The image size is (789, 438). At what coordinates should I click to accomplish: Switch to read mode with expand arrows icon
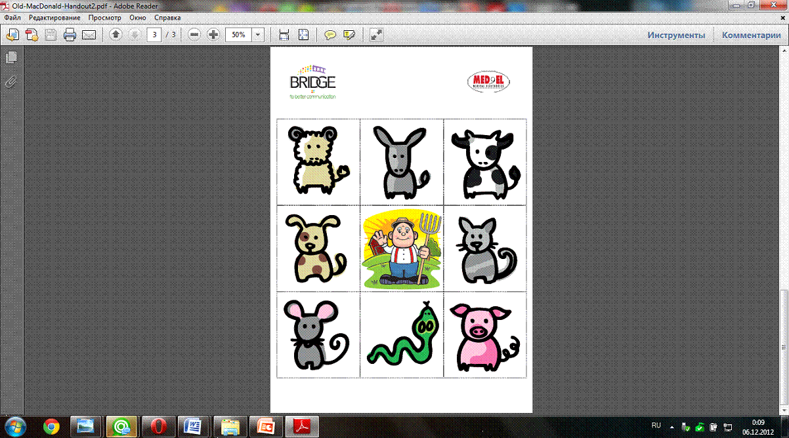click(x=376, y=35)
